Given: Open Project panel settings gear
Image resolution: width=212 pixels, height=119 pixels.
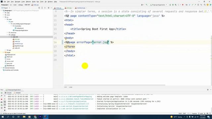Looking at the screenshot, I should [49, 8].
